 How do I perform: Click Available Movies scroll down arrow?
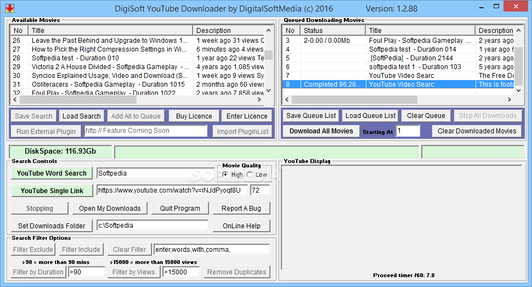click(269, 91)
